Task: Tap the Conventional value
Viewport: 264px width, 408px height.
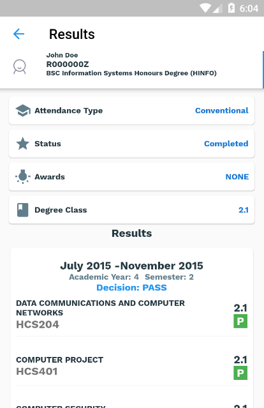Action: 222,110
